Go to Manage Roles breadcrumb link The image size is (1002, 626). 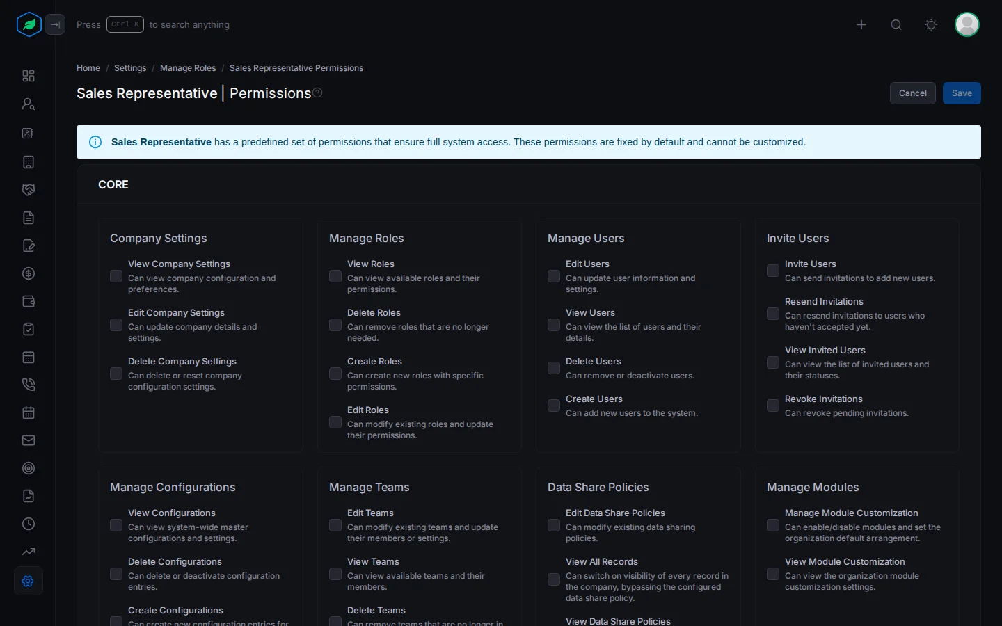[x=188, y=68]
